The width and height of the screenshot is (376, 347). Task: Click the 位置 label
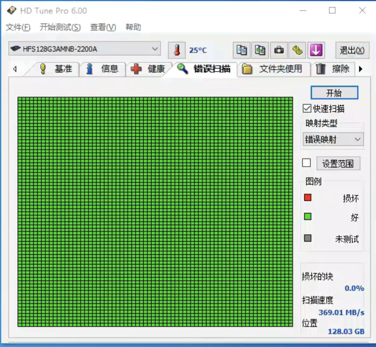pos(310,323)
